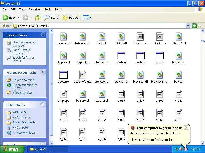Go to WINDOWS folder in Other Places

(x=19, y=112)
